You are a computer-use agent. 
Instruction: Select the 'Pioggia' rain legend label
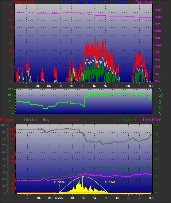7,120
